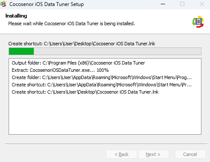The image size is (210, 162).
Task: Select the 'Create folder' log line
Action: [x=102, y=77]
